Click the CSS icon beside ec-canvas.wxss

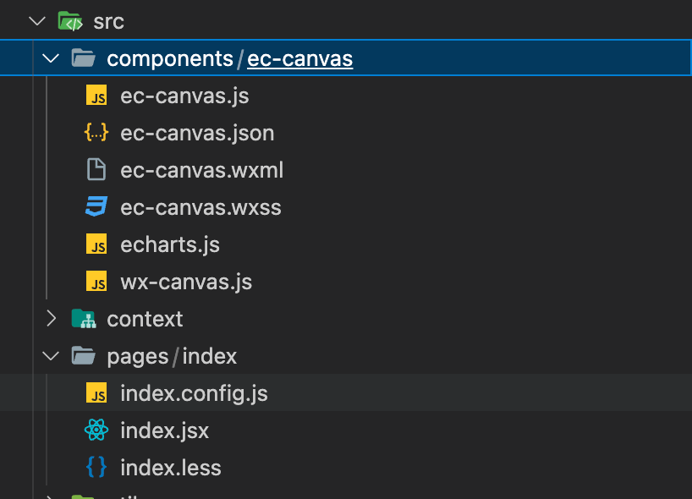(96, 206)
